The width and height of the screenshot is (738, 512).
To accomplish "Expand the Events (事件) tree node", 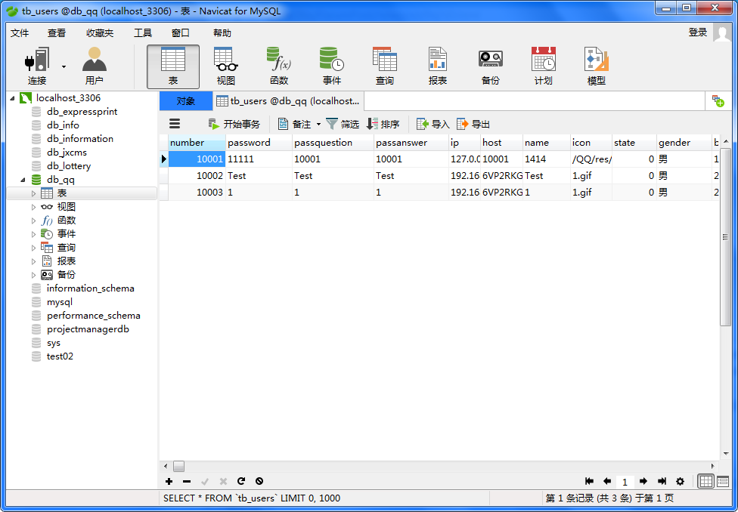I will pyautogui.click(x=33, y=234).
